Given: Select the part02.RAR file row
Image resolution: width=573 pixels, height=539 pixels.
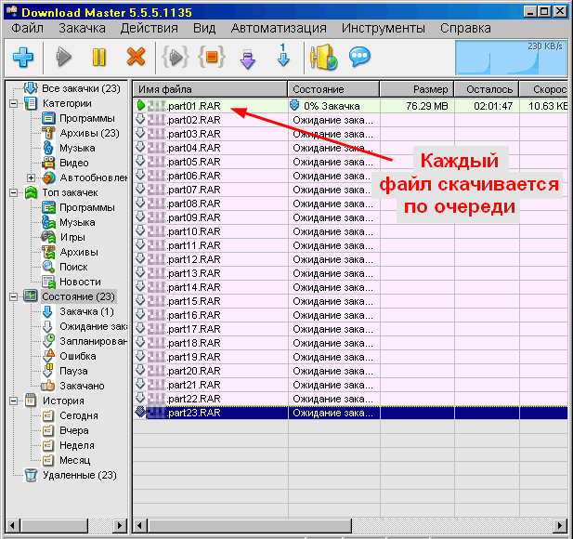Looking at the screenshot, I should point(350,120).
